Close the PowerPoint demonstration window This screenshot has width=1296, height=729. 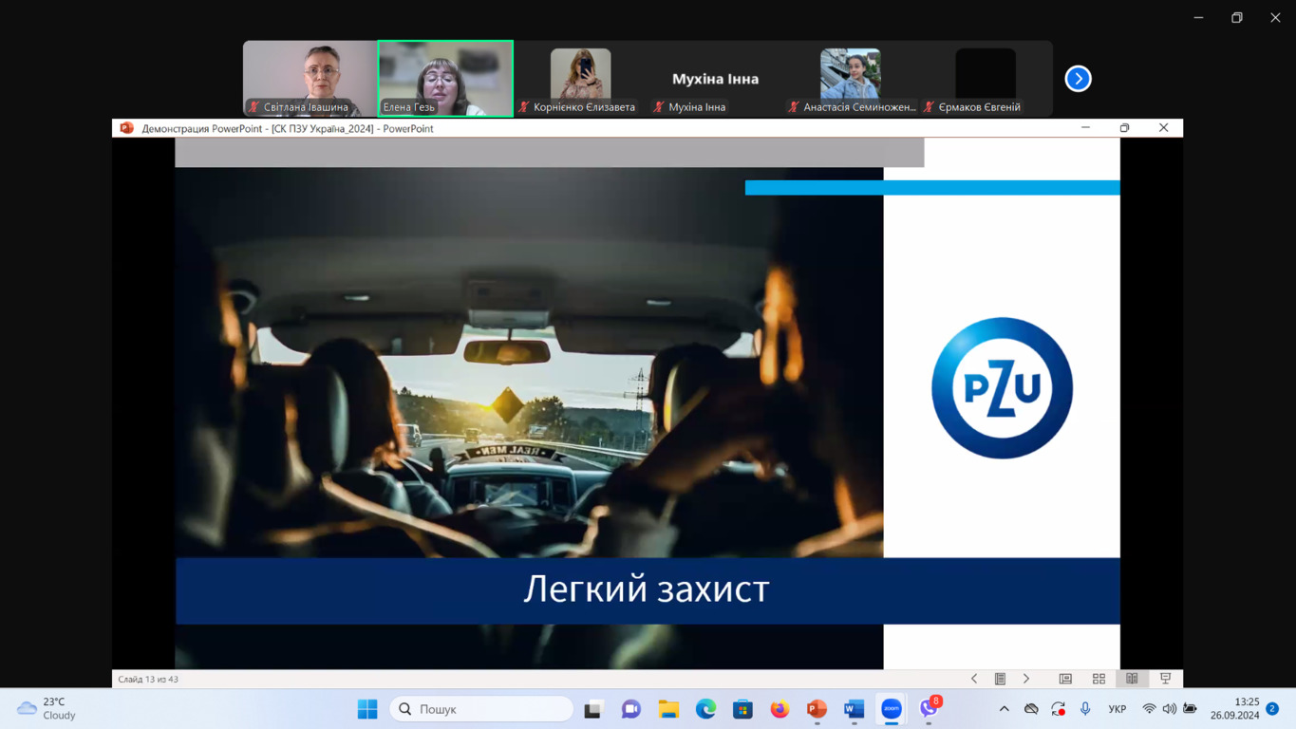coord(1163,128)
